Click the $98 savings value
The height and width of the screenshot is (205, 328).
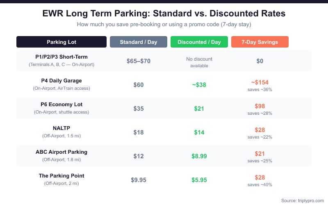[260, 106]
